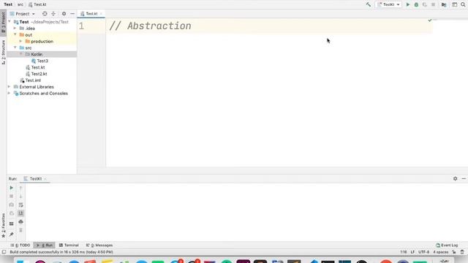Screen dimensions: 468x263
Task: Click src in the breadcrumb bar
Action: (x=20, y=4)
